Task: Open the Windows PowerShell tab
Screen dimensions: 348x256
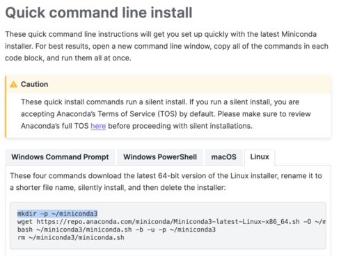Action: [x=160, y=157]
